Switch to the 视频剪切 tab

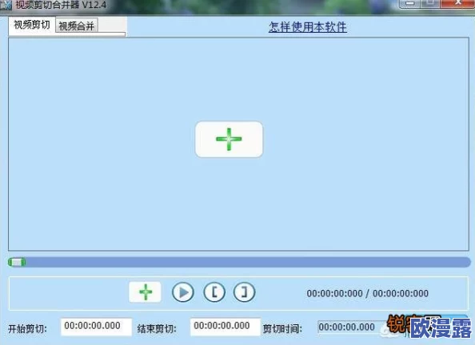point(32,25)
